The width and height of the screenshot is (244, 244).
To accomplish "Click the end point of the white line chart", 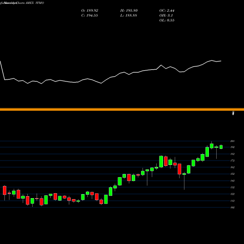I will point(221,61).
